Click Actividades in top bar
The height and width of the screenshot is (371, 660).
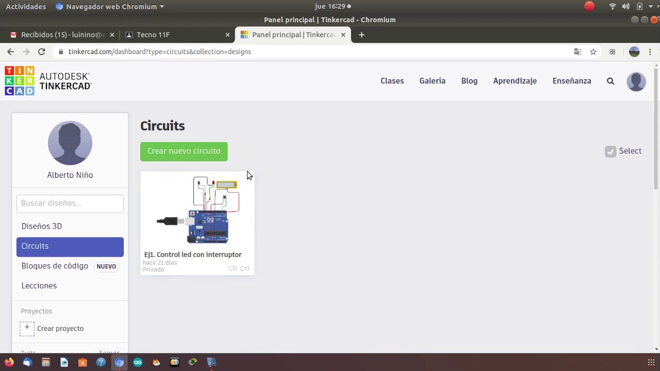coord(26,6)
